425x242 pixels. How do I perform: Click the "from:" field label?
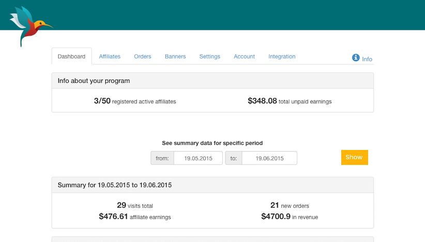tap(162, 158)
